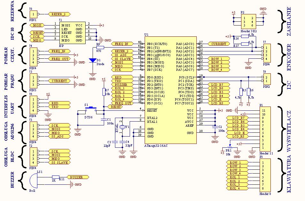The width and height of the screenshot is (305, 201).
Task: Click the J4 PIN4 frequency connector
Action: (x=34, y=57)
